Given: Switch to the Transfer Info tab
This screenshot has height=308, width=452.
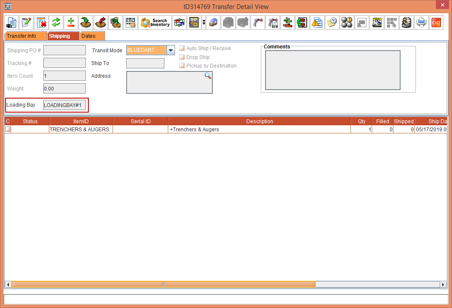Looking at the screenshot, I should [21, 36].
